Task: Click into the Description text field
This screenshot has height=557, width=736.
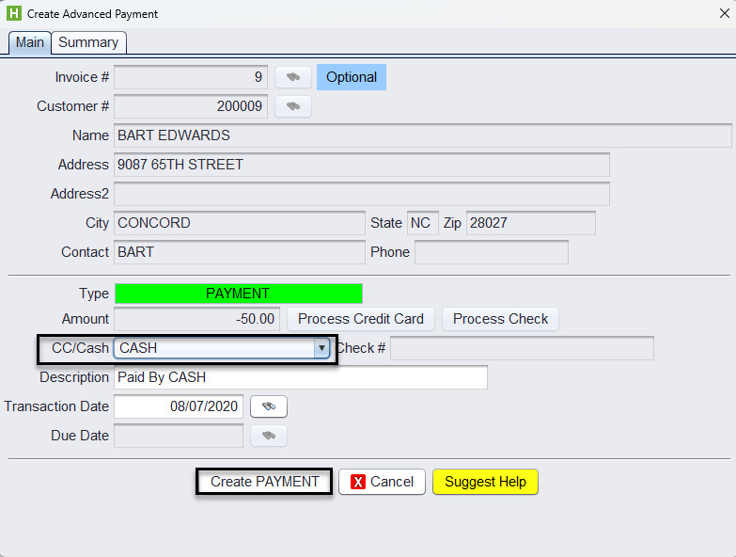Action: tap(300, 377)
